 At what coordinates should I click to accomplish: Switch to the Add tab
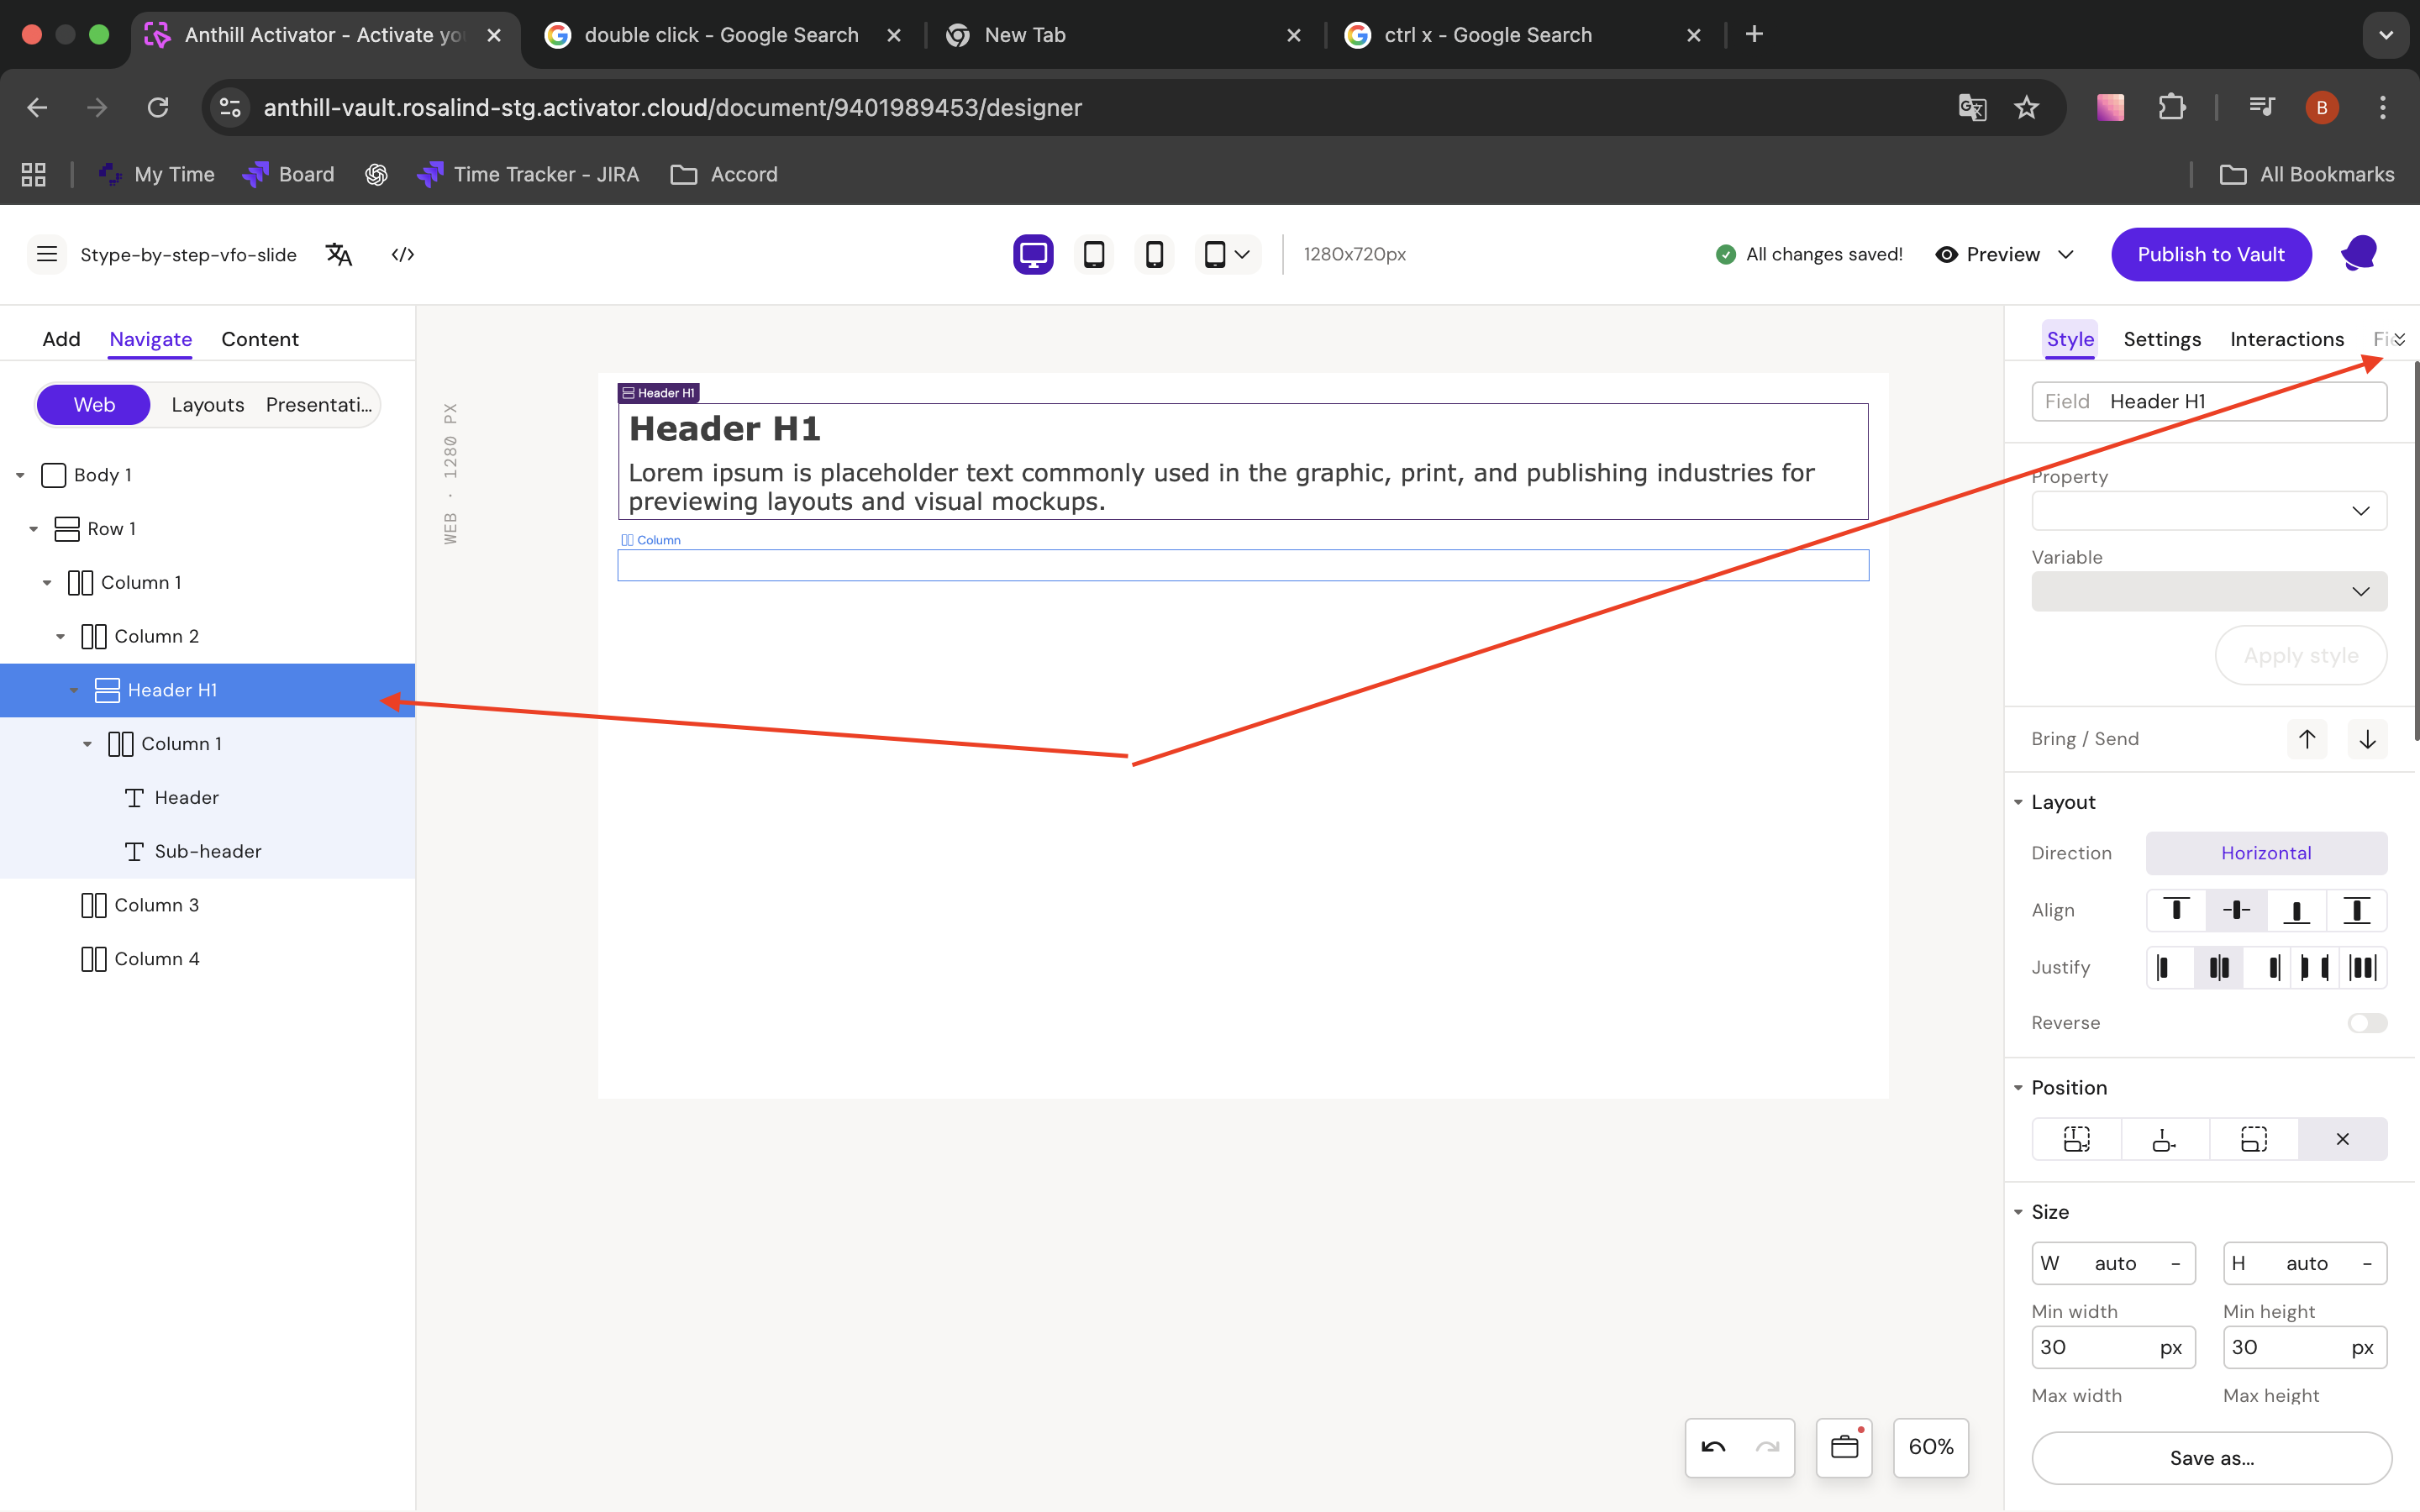[x=61, y=339]
